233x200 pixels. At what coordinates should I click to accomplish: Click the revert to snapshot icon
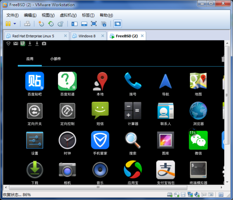click(x=51, y=24)
